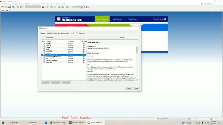Open the Refactor menu
This screenshot has height=125, width=223.
point(28,4)
